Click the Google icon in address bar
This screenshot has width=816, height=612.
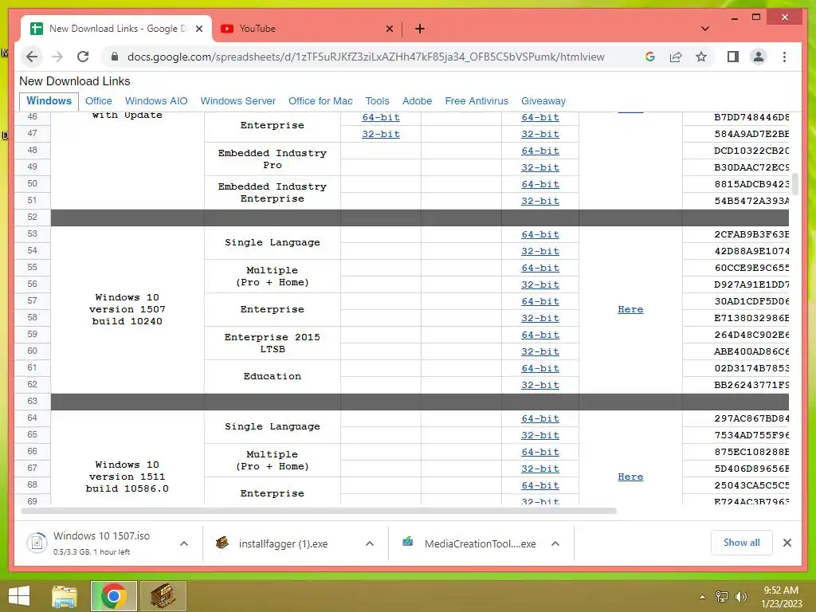650,57
